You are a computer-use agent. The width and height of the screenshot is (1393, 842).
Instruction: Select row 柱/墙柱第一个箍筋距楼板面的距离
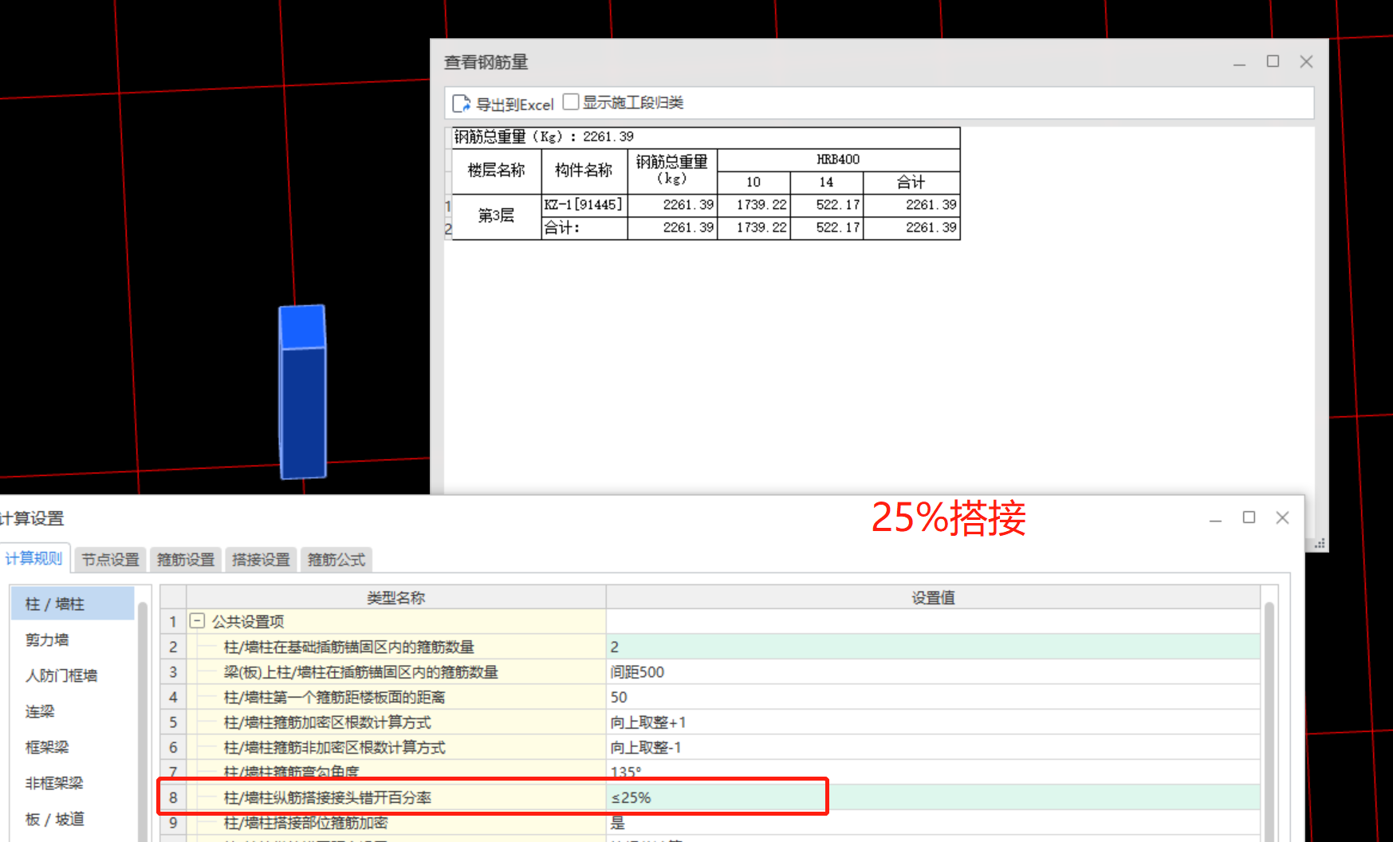coord(396,697)
